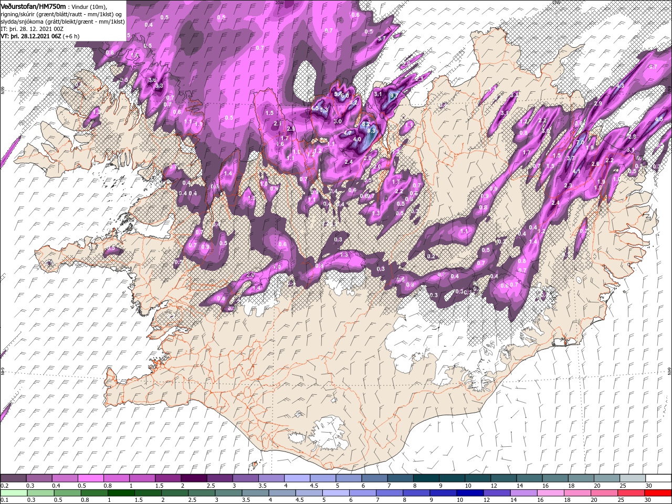This screenshot has height=504, width=672.
Task: Click the light lavender 4 snow legend swatch
Action: click(297, 478)
